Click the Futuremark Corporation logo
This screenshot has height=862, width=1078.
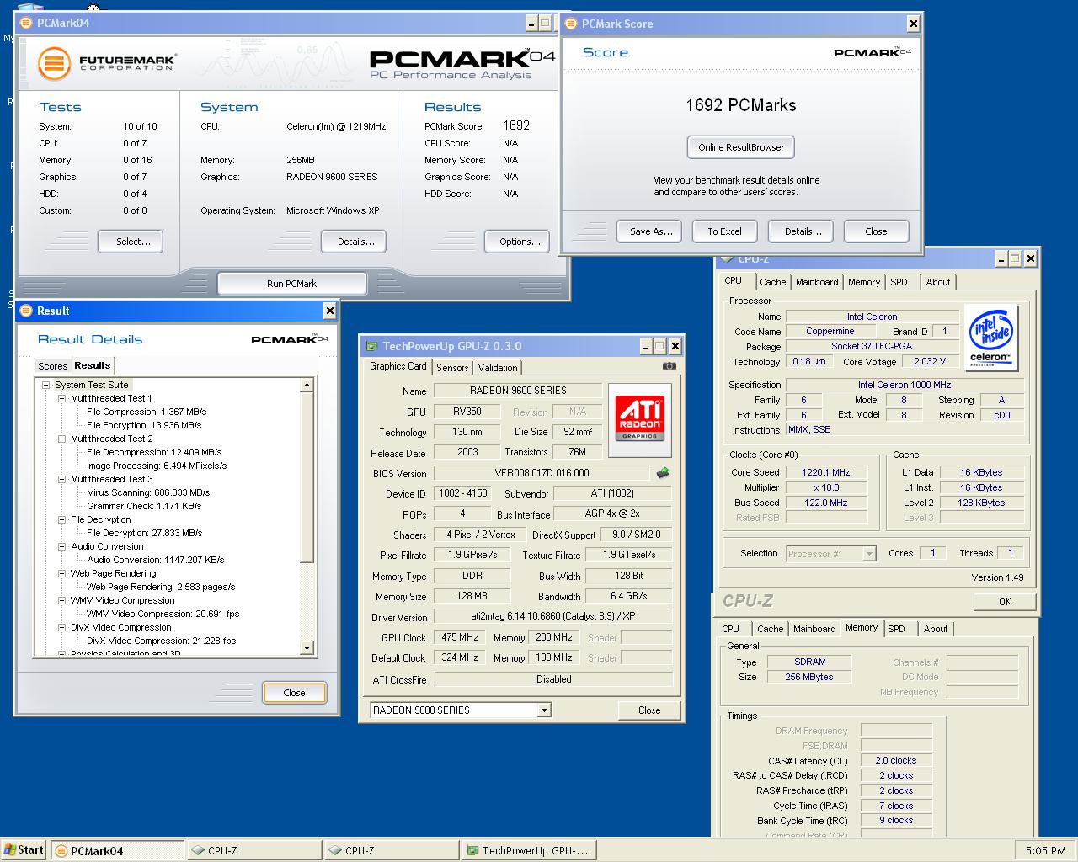point(106,63)
